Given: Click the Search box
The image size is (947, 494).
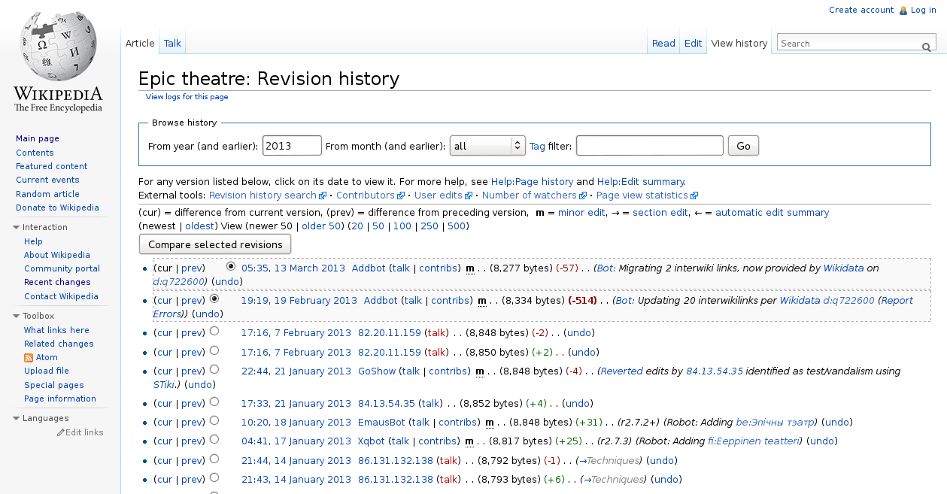Looking at the screenshot, I should tap(848, 44).
